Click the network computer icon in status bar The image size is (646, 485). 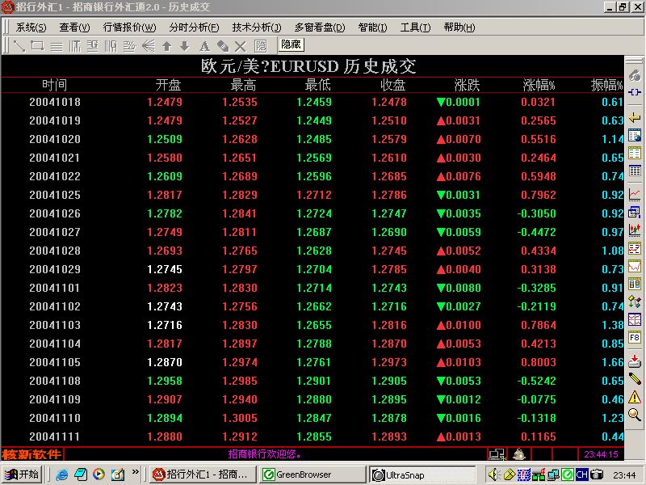click(x=497, y=454)
